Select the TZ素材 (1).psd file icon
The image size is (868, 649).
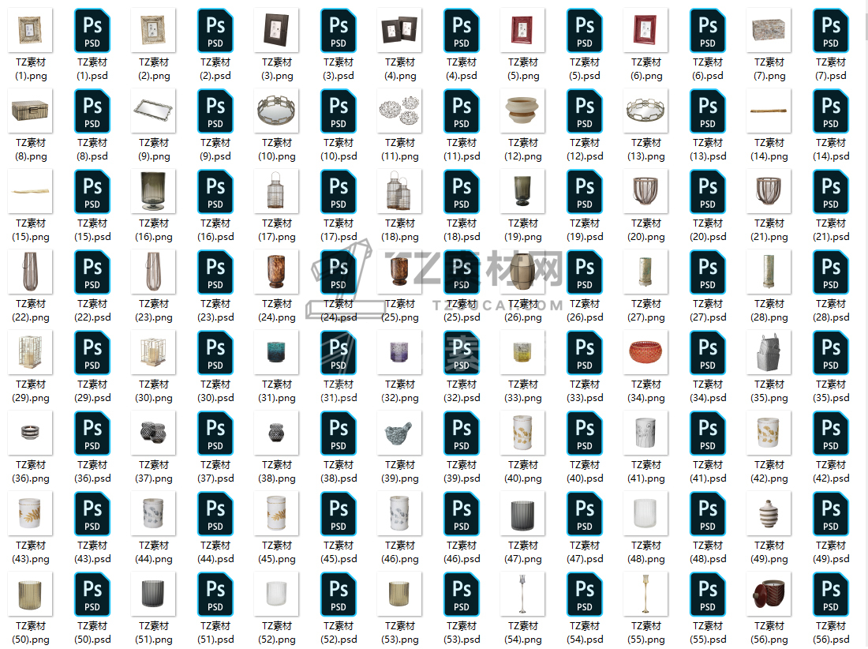click(x=92, y=31)
